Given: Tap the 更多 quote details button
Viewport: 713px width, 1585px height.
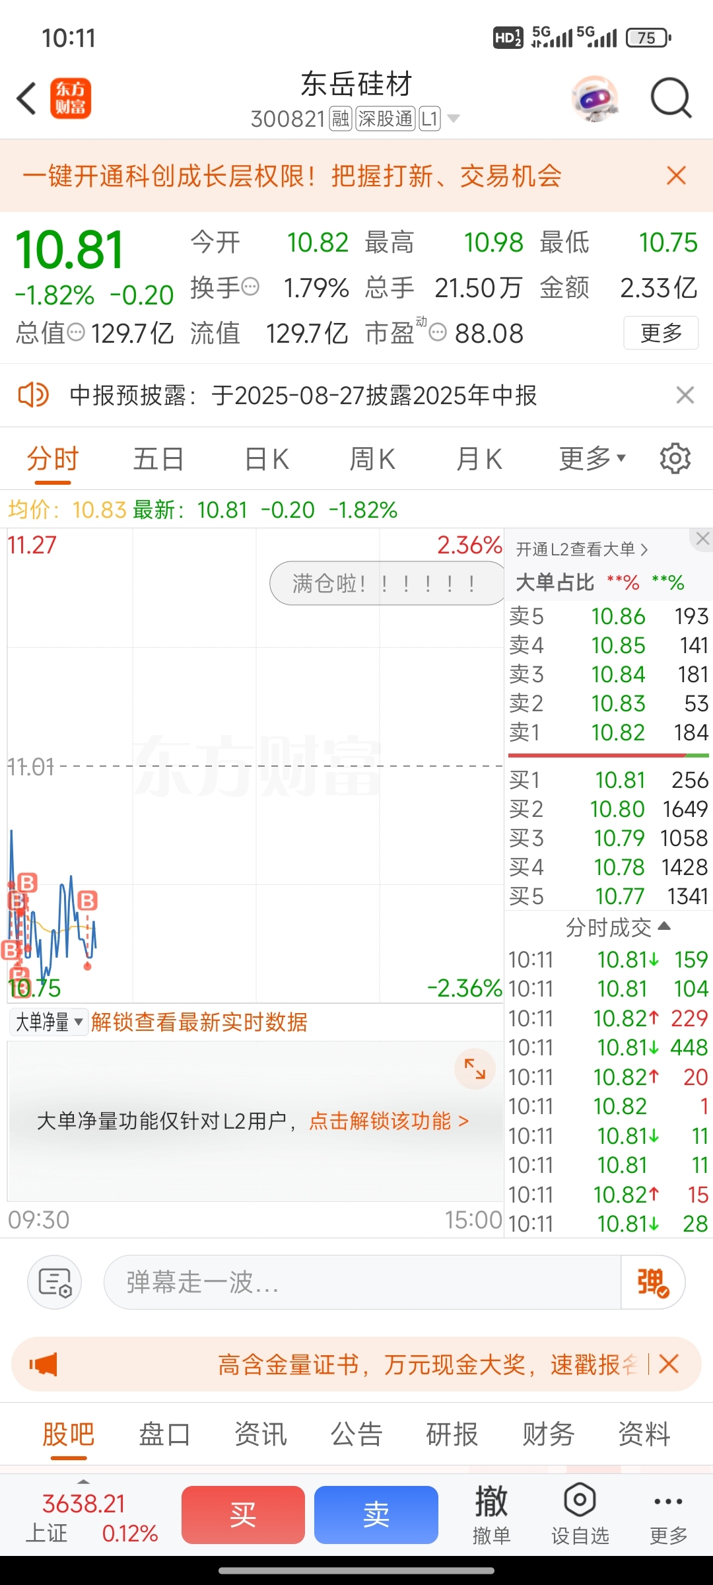Looking at the screenshot, I should coord(661,333).
